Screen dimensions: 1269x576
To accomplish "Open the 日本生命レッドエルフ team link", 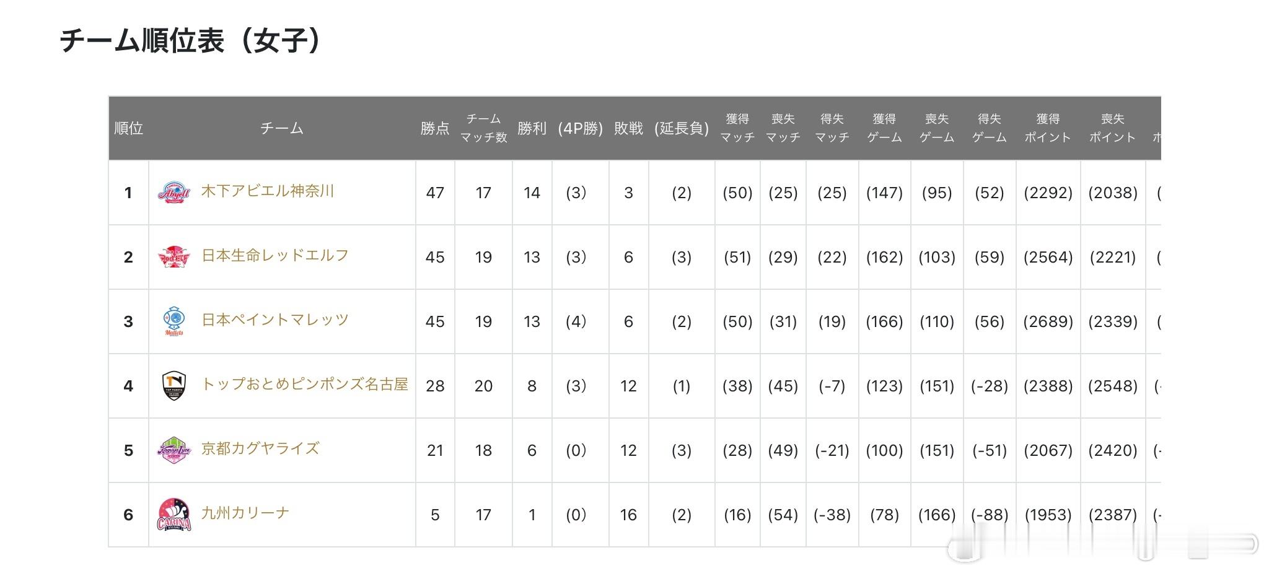I will coord(275,255).
